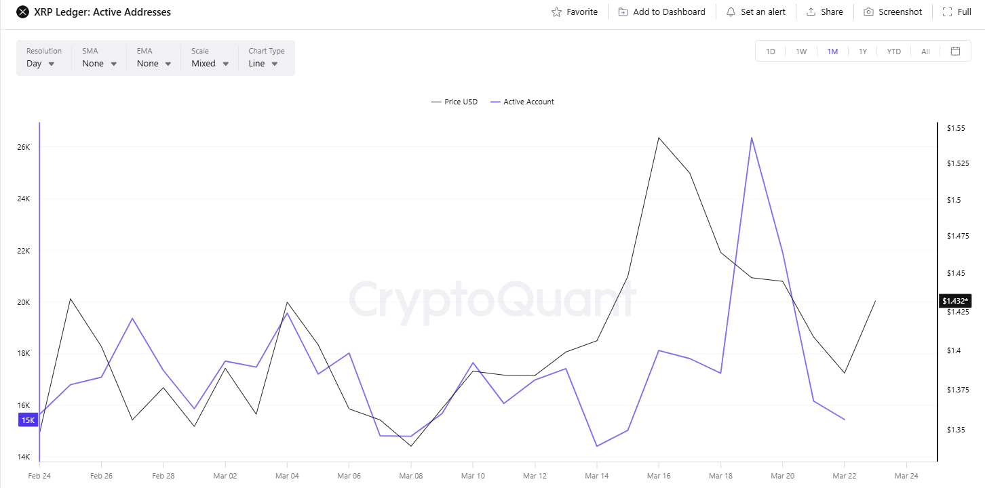The width and height of the screenshot is (985, 488).
Task: Open the Chart Type Line dropdown
Action: coord(263,64)
